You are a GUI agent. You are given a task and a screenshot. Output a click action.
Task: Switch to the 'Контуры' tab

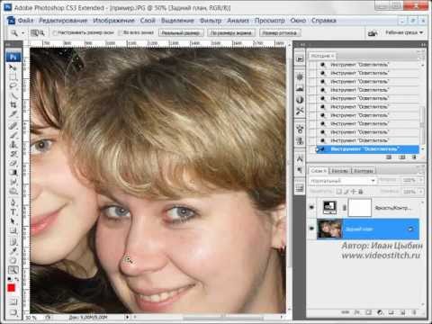click(364, 171)
